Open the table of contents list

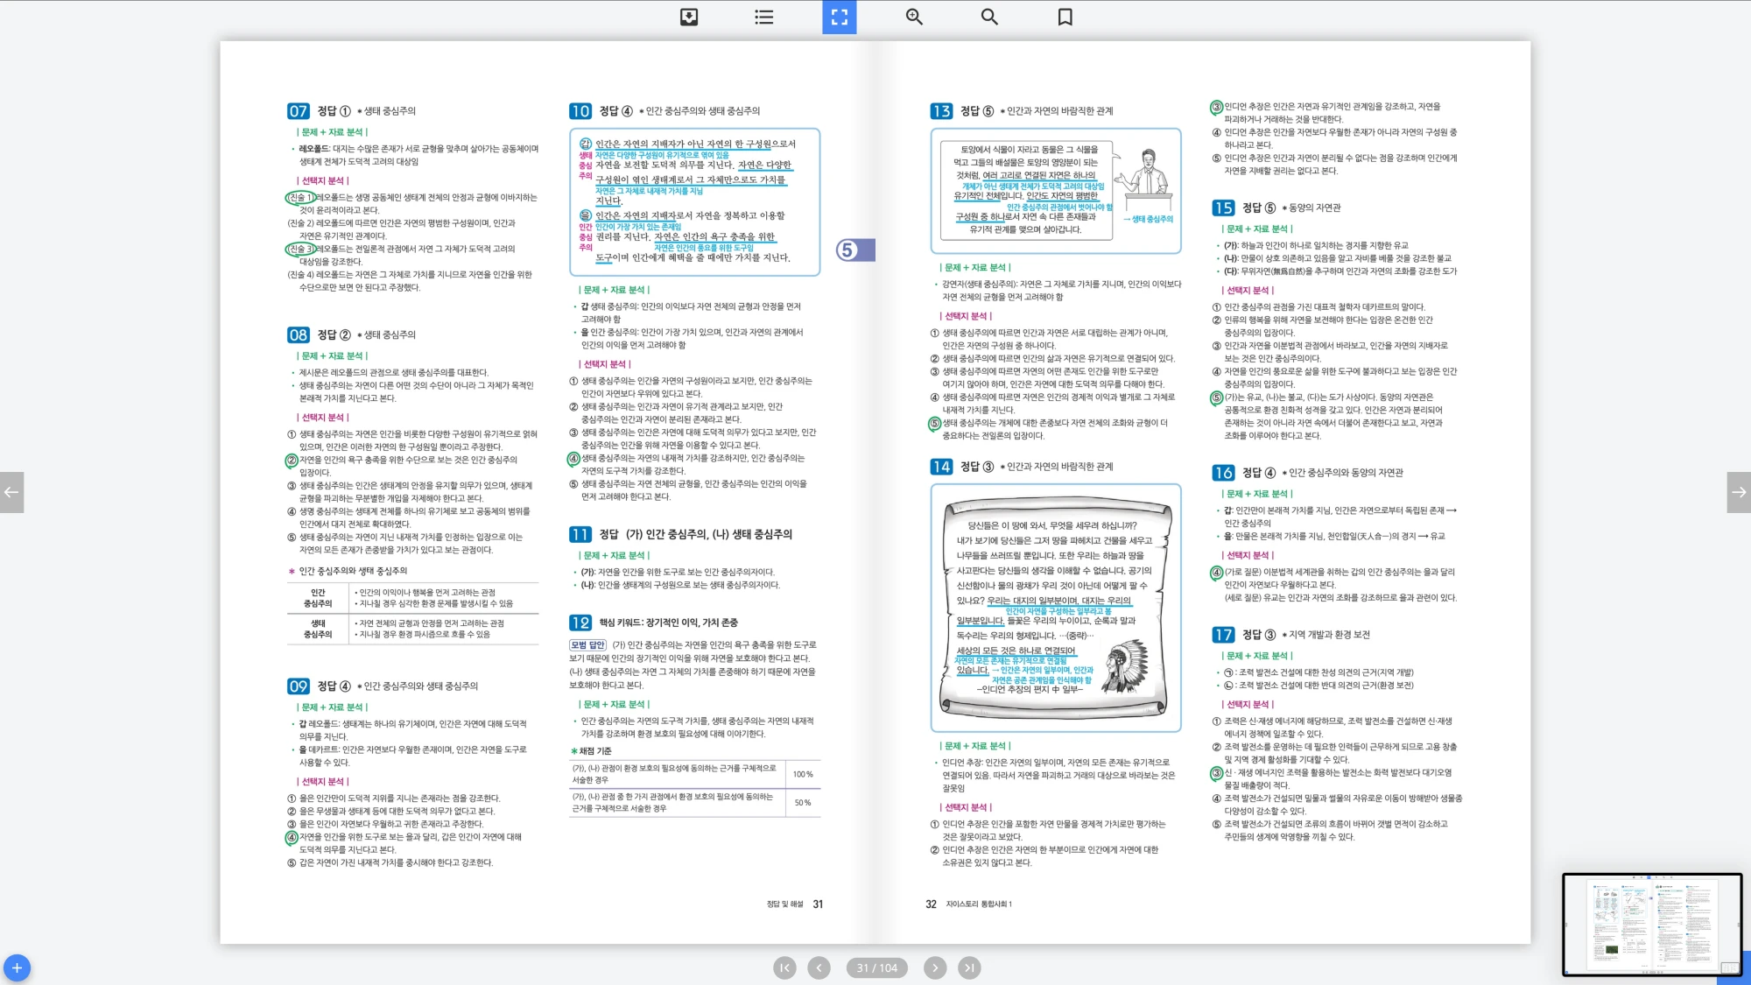pos(763,17)
